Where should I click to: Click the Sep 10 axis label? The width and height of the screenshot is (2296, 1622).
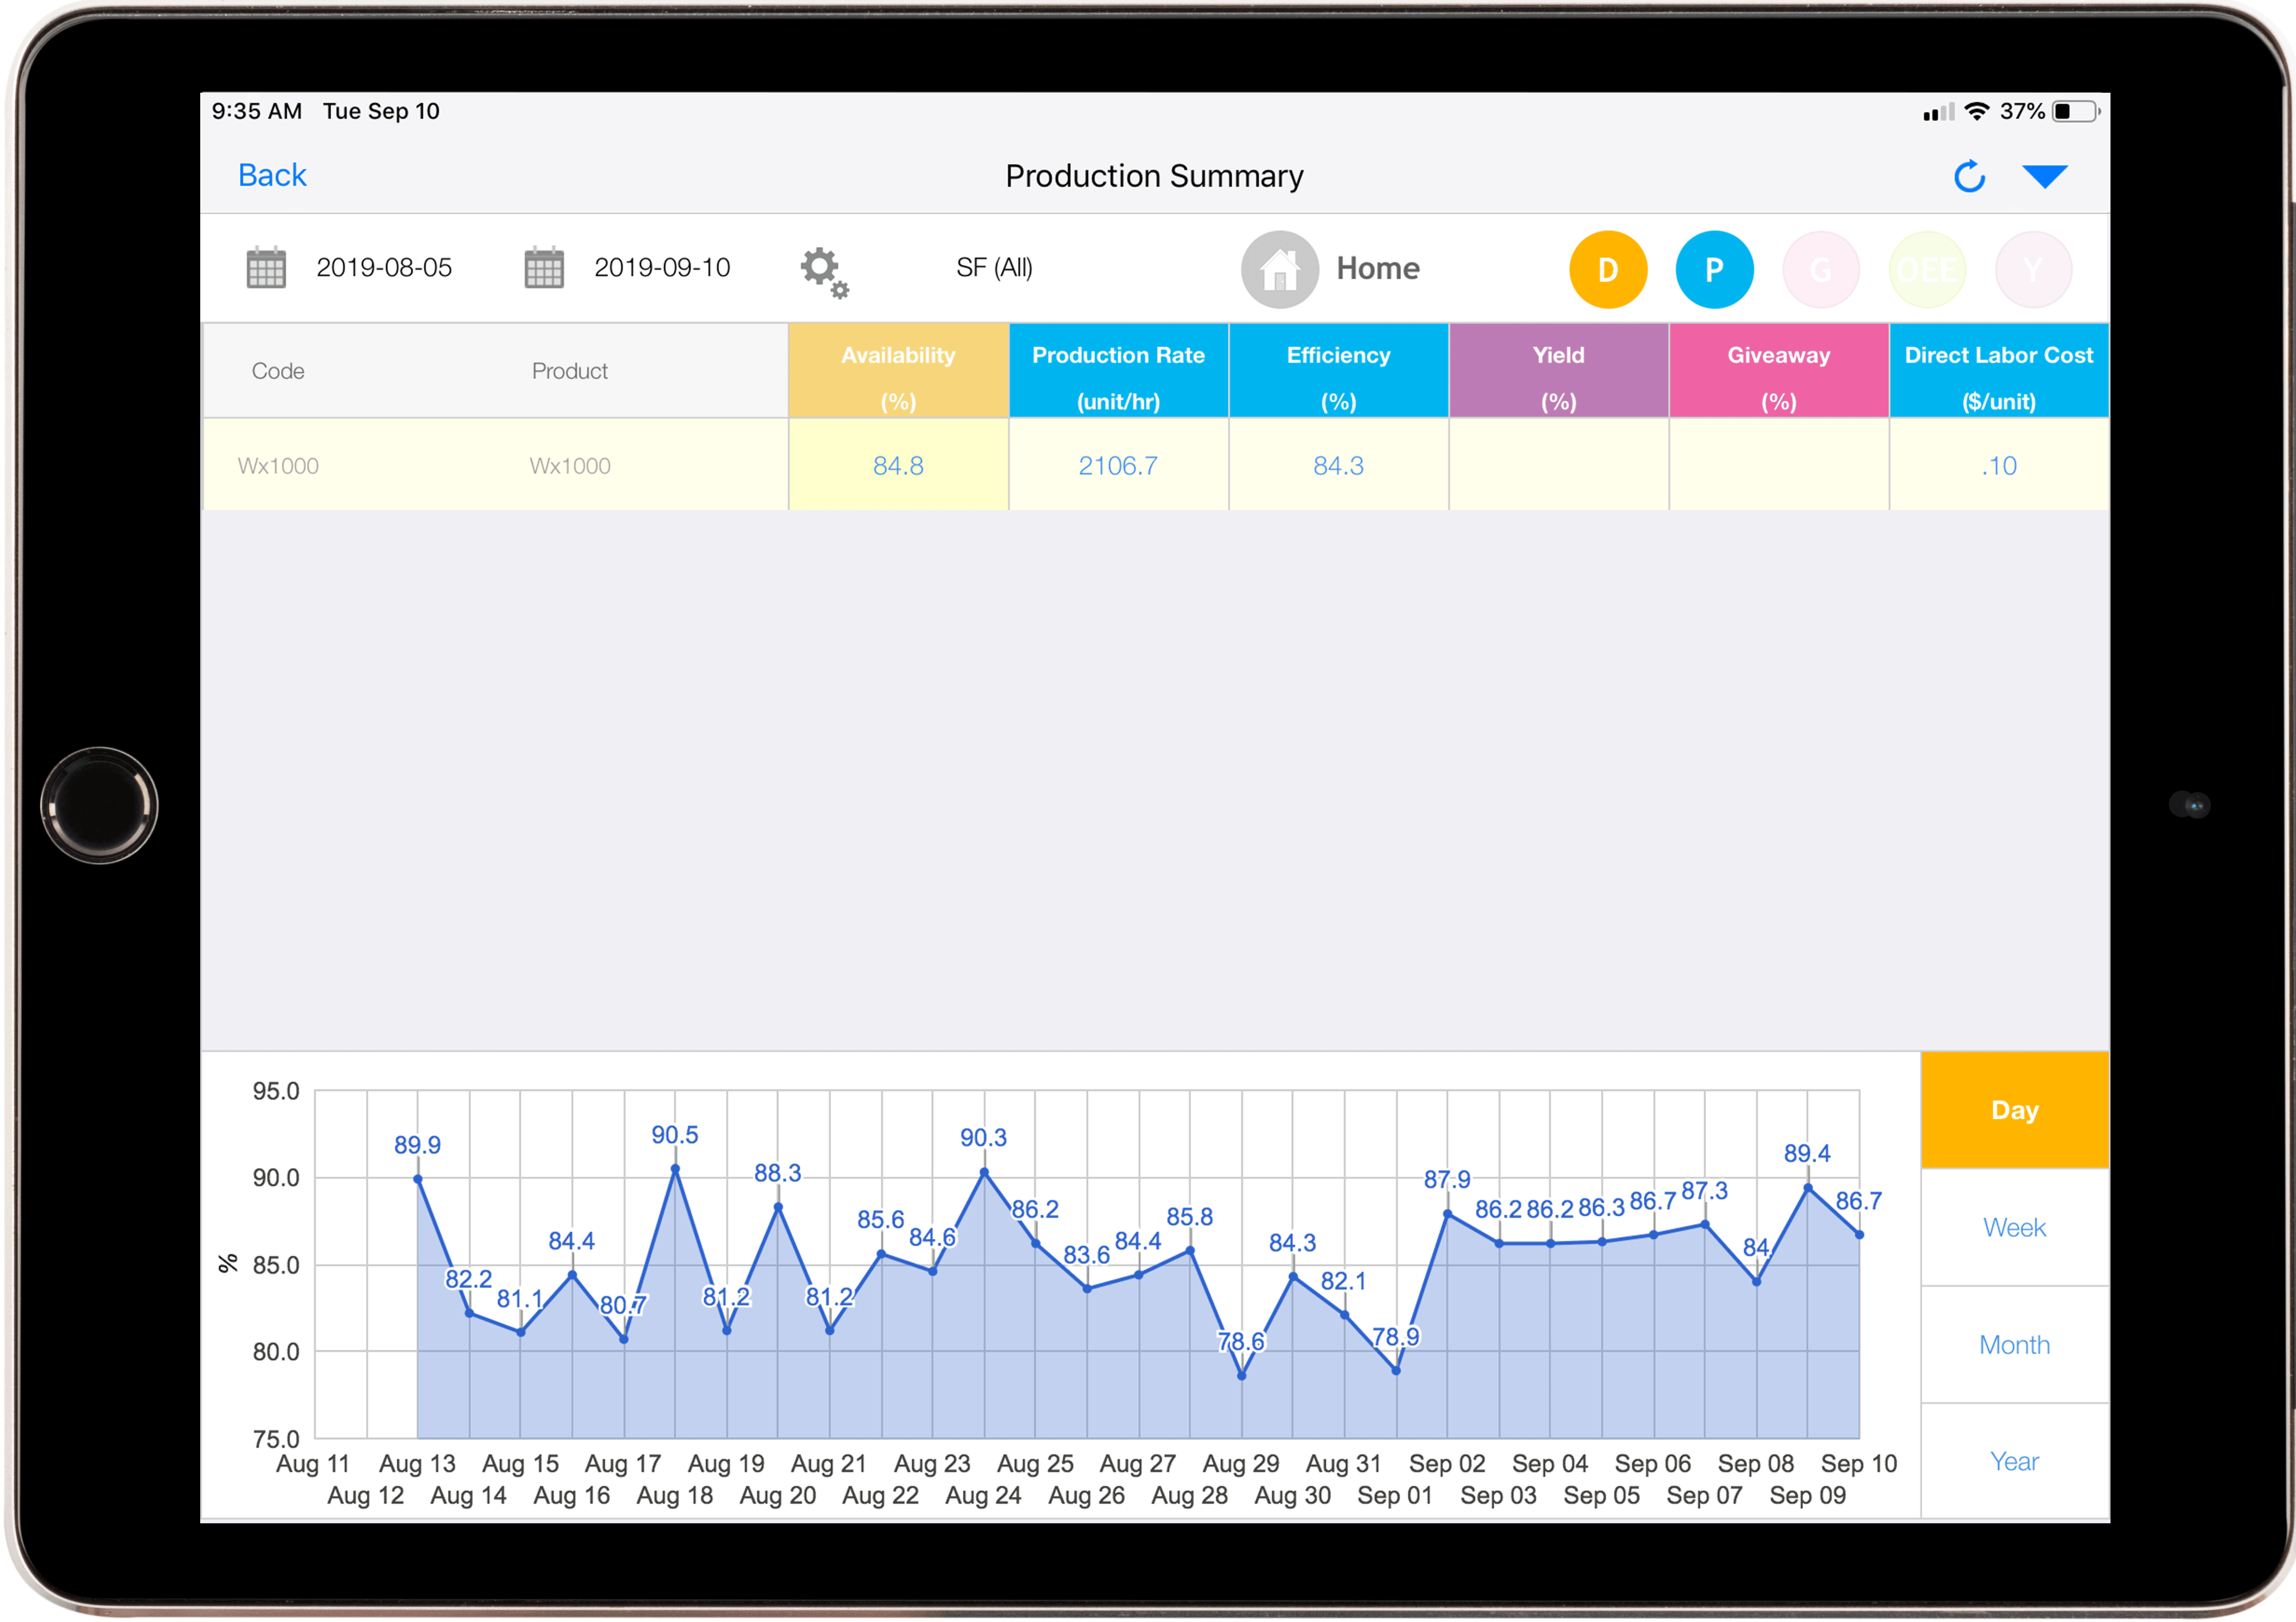point(1858,1464)
